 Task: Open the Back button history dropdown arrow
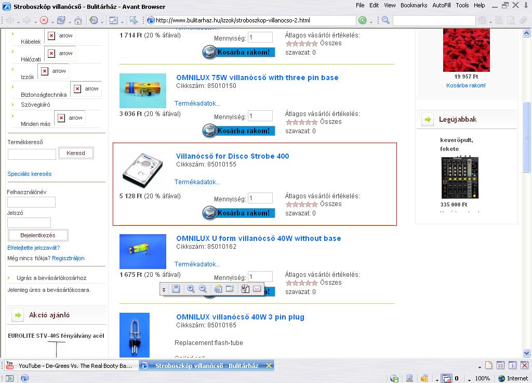18,22
